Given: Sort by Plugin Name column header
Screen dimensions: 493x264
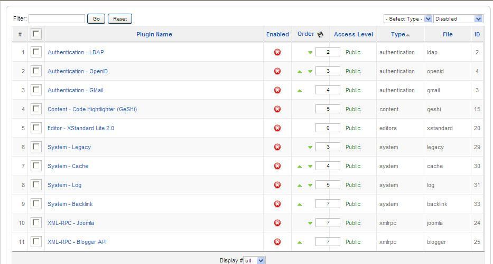Looking at the screenshot, I should point(154,34).
